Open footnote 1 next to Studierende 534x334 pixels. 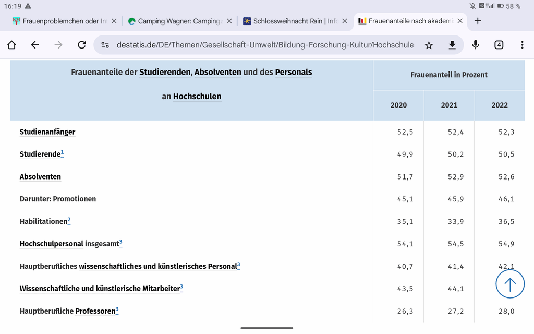(x=63, y=153)
